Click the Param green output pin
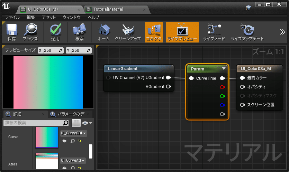The width and height of the screenshot is (289, 172). [x=223, y=96]
